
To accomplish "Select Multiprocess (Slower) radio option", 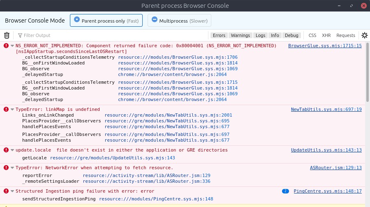I will [x=179, y=21].
